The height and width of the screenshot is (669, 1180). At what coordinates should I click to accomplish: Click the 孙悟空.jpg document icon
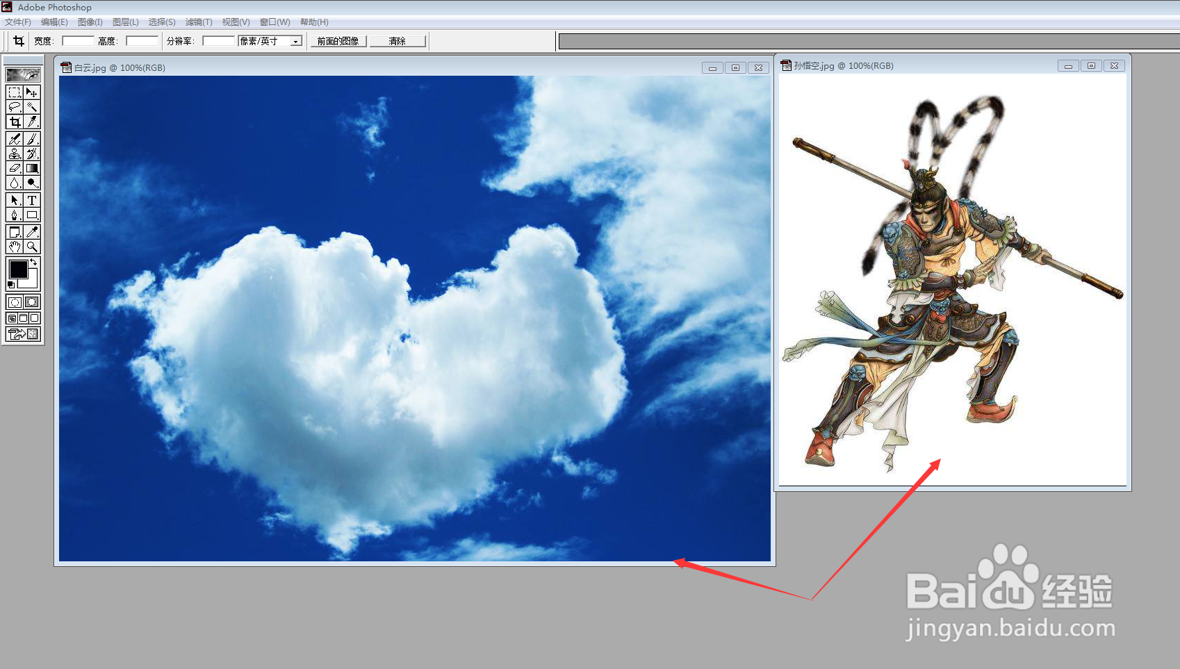pos(786,65)
